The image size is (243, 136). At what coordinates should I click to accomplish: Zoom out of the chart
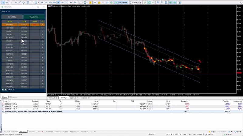point(162,2)
